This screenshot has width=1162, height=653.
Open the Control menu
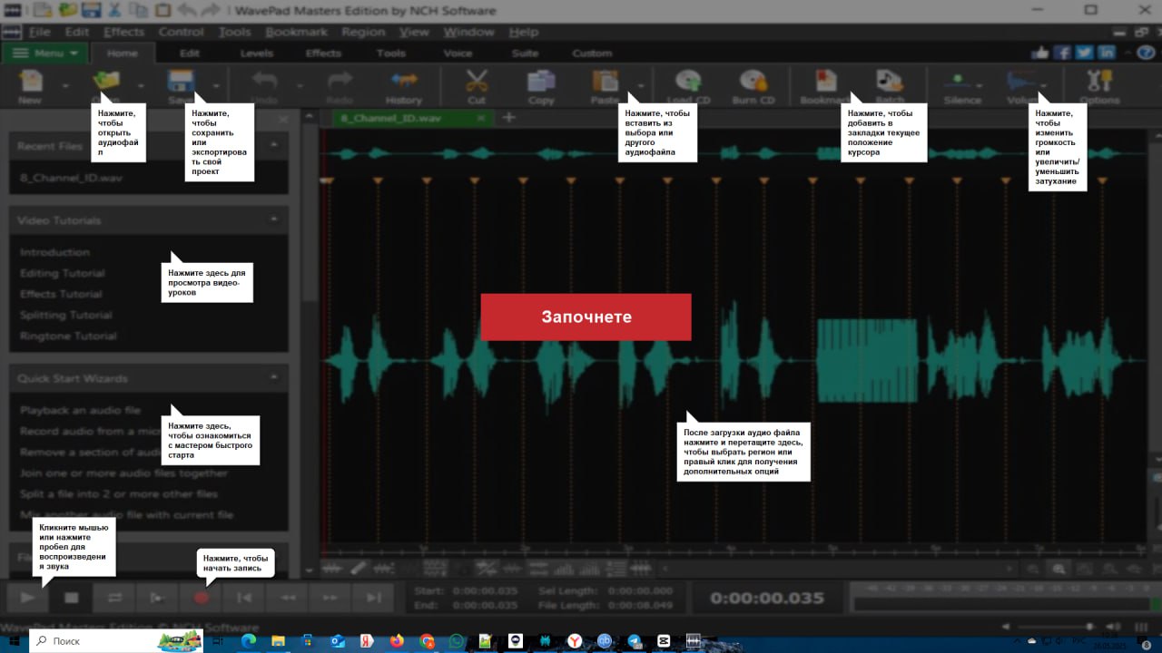pos(181,32)
